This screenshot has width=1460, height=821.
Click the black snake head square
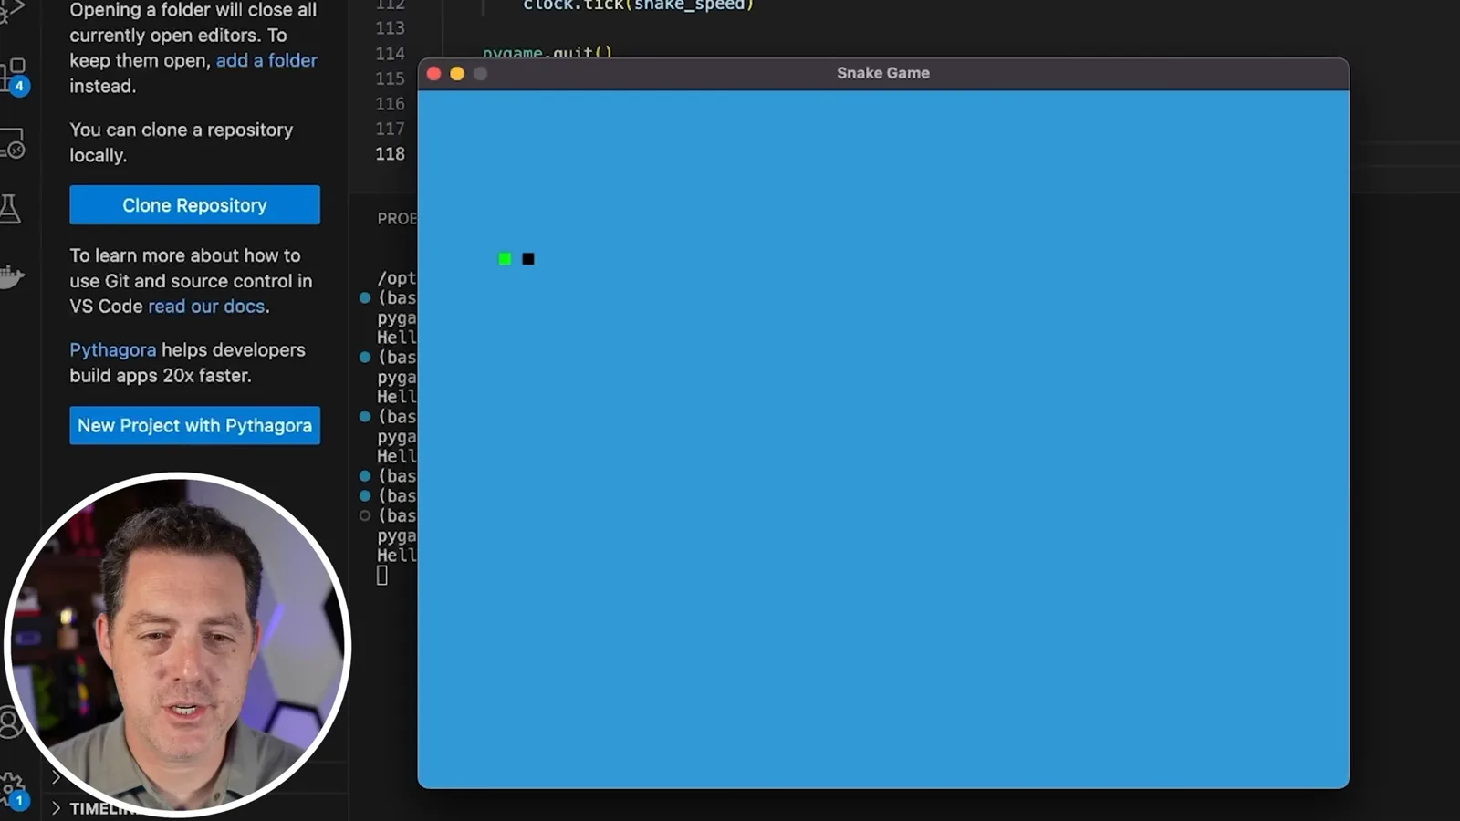click(x=528, y=259)
